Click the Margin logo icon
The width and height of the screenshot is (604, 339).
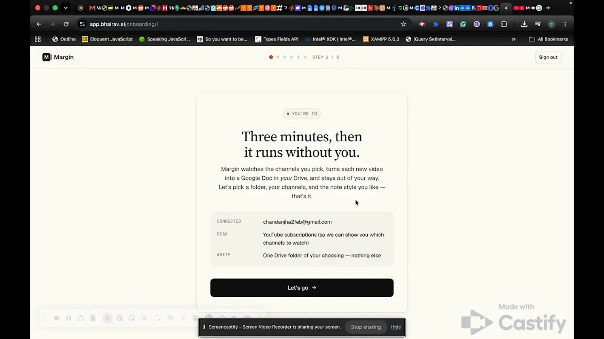(47, 57)
